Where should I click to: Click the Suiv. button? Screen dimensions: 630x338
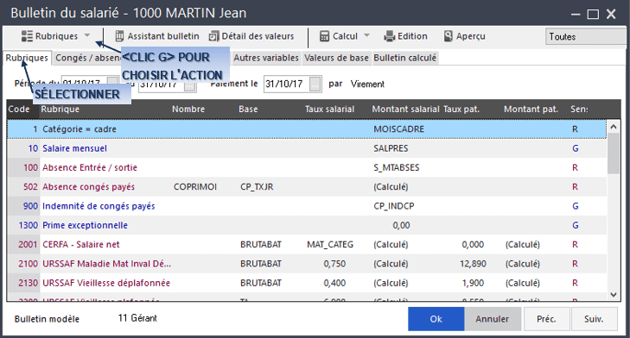594,319
